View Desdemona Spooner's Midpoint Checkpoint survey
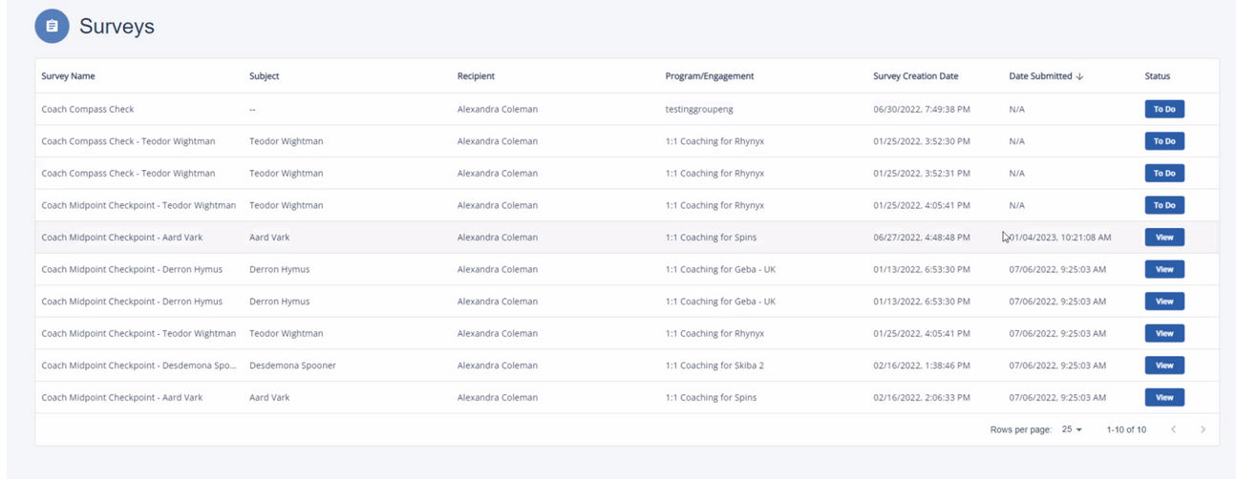This screenshot has width=1236, height=479. (x=1164, y=365)
